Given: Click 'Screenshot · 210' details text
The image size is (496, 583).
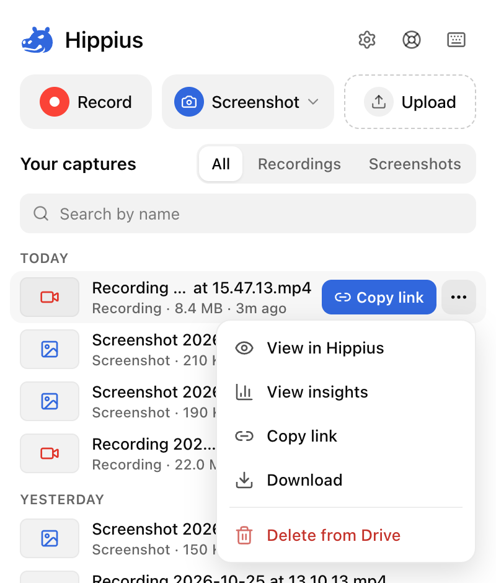Looking at the screenshot, I should (x=154, y=360).
